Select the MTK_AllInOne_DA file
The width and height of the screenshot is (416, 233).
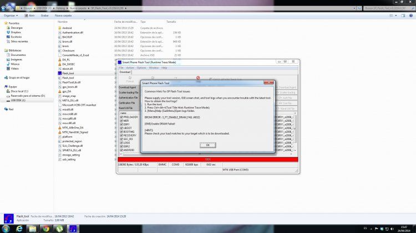[73, 128]
